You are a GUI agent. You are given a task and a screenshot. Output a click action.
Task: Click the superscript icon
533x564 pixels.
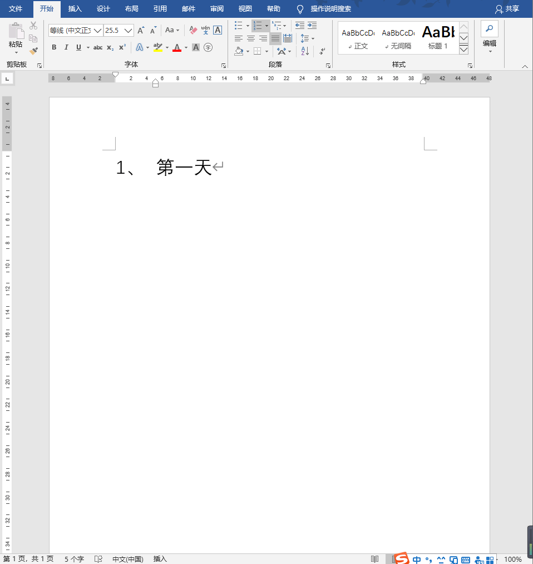pos(122,47)
